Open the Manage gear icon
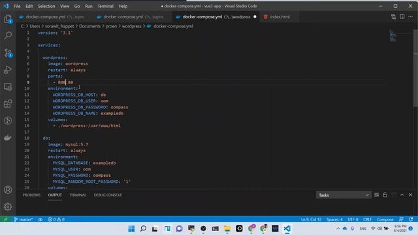The height and width of the screenshot is (235, 418). (x=8, y=206)
